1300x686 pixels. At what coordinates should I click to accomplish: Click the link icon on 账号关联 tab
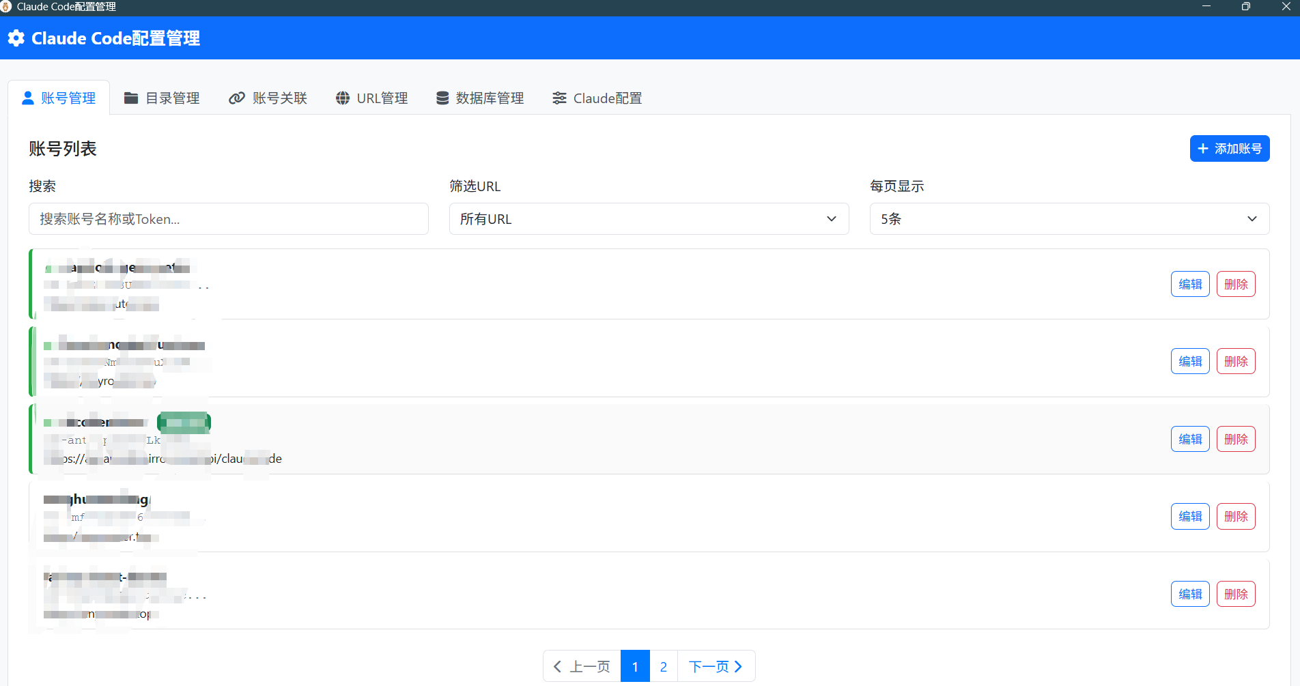(x=237, y=98)
